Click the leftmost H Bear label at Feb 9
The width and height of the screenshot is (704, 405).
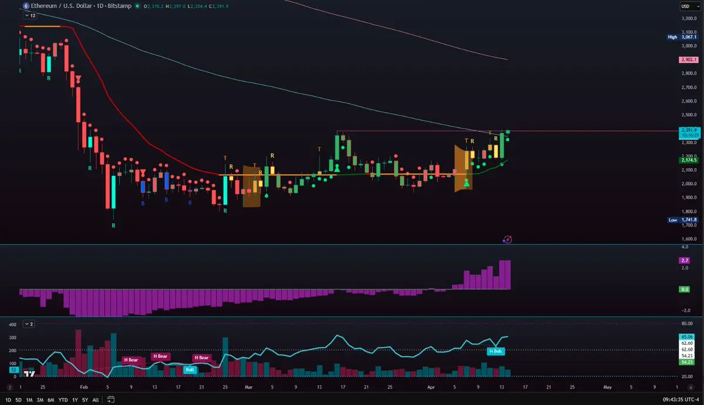tap(131, 360)
